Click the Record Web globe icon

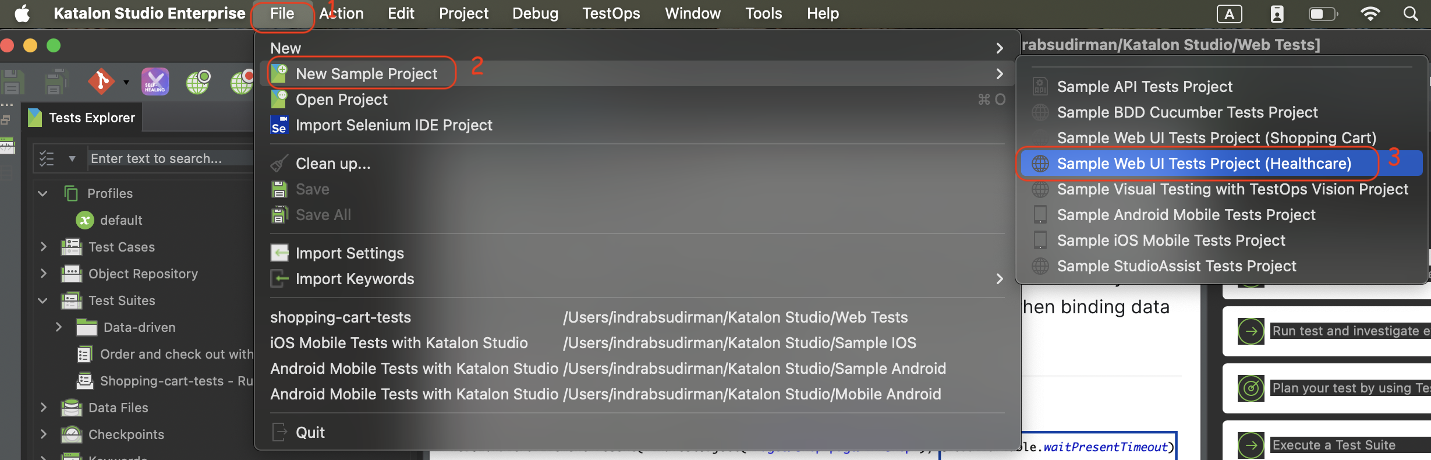pos(241,82)
